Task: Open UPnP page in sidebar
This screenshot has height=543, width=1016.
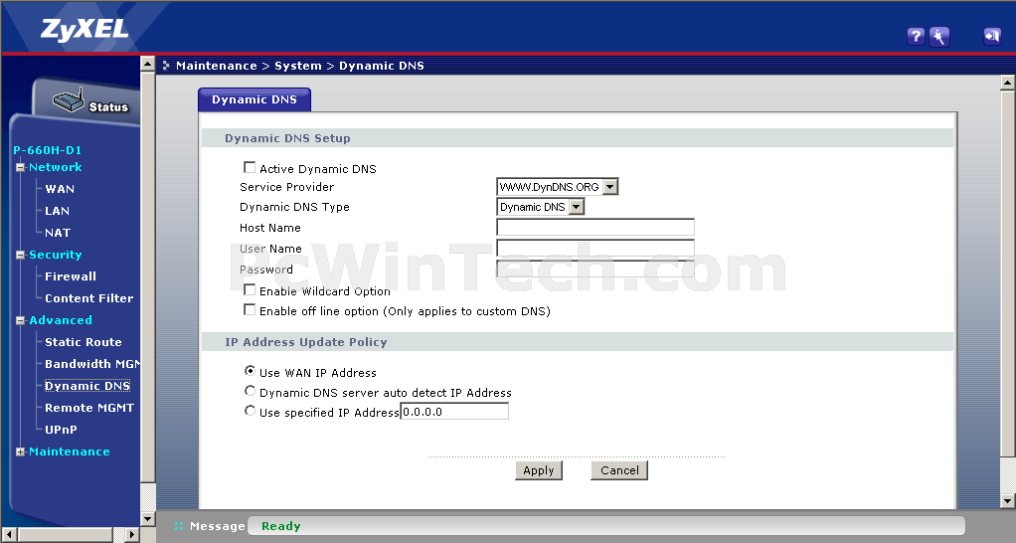Action: (61, 430)
